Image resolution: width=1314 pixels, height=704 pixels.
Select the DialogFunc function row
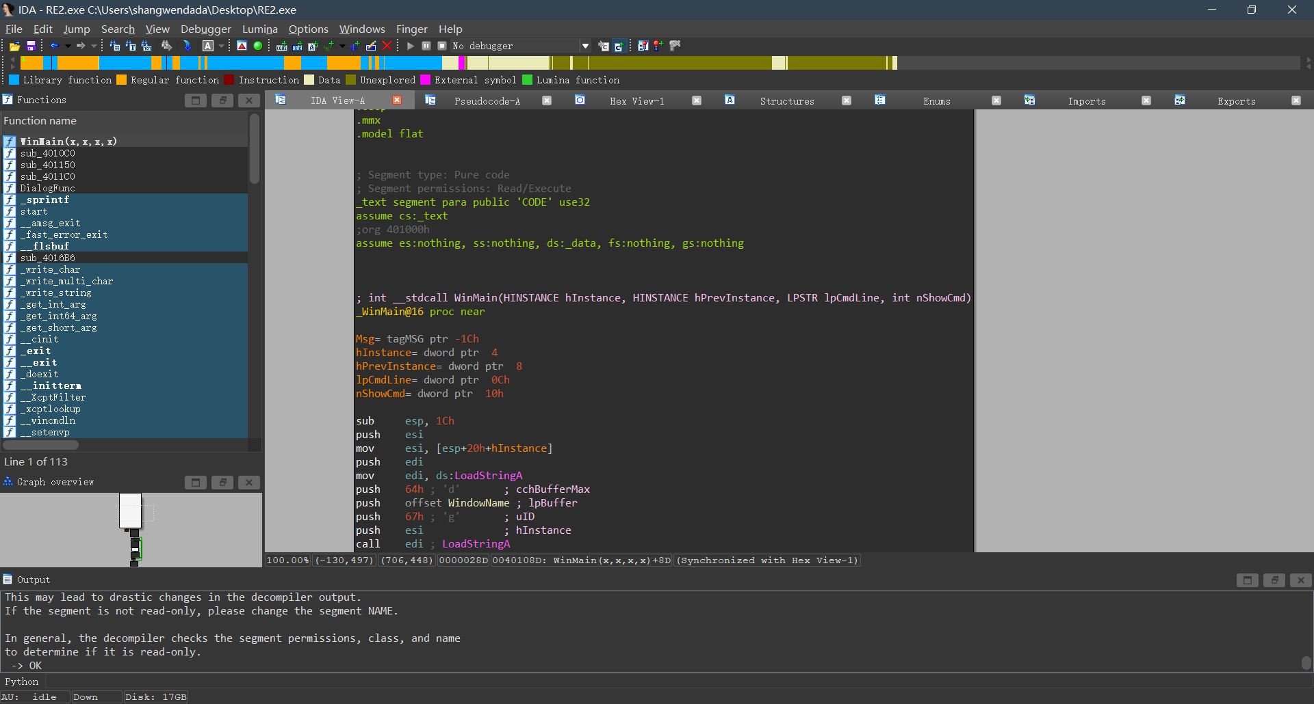pyautogui.click(x=124, y=188)
